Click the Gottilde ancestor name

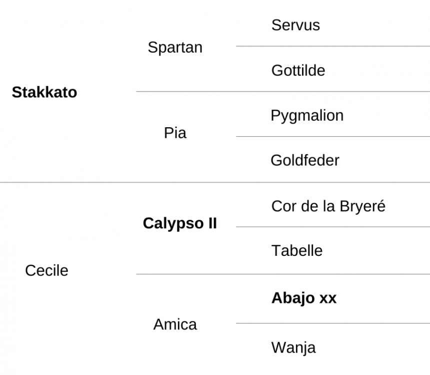click(298, 70)
